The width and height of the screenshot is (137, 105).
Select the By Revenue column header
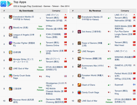click(x=95, y=11)
